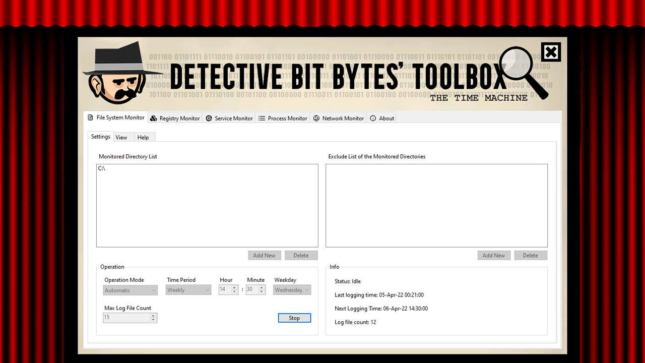The image size is (645, 363).
Task: Click Add New under Exclude List
Action: [494, 255]
